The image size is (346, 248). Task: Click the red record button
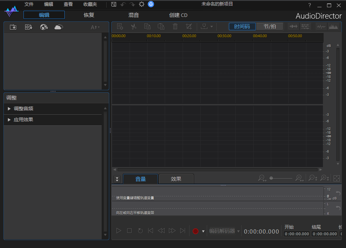195,231
